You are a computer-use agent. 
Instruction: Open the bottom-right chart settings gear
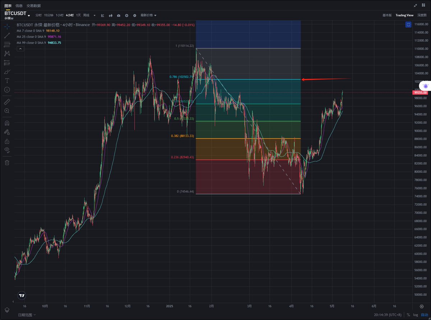[422, 307]
